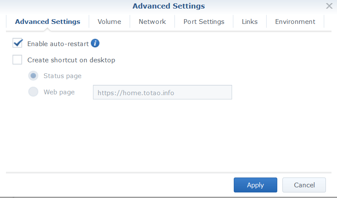Click the Enable auto-restart label
The height and width of the screenshot is (198, 337).
[x=58, y=44]
